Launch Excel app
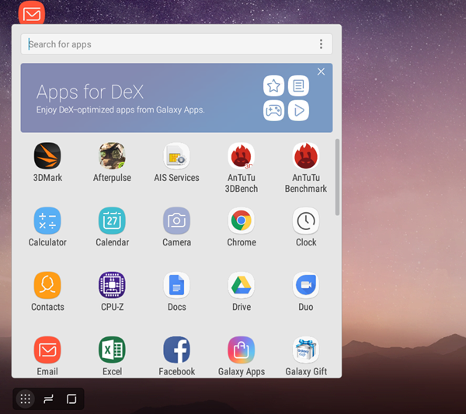Screen dimensions: 466x414 112,350
